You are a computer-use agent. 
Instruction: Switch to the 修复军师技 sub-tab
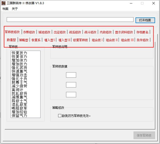tap(80, 40)
